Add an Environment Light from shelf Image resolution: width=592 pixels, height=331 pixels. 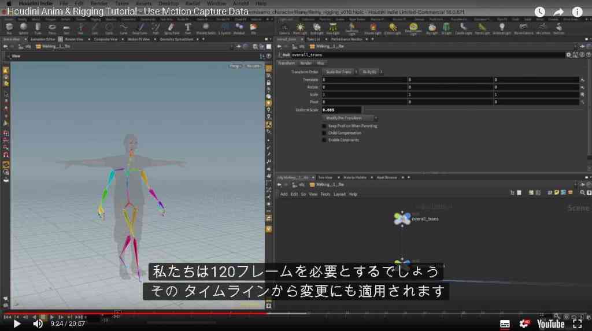pos(413,28)
